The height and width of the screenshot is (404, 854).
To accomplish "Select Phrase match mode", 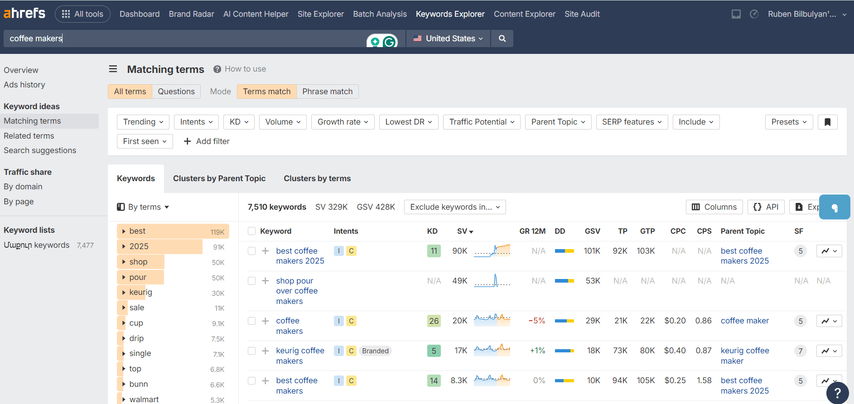I will [x=328, y=91].
